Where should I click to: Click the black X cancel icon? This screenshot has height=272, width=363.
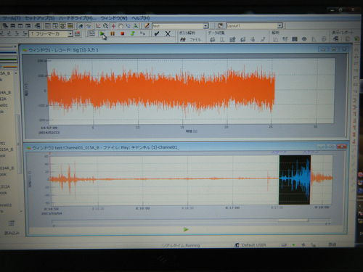[168, 33]
